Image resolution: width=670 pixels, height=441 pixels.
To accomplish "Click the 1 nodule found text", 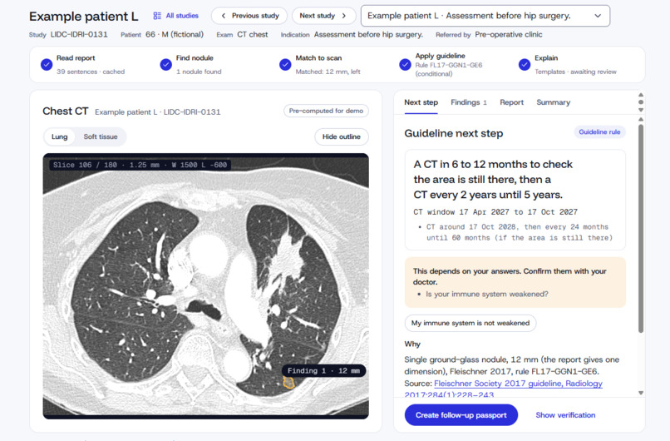I will coord(199,72).
